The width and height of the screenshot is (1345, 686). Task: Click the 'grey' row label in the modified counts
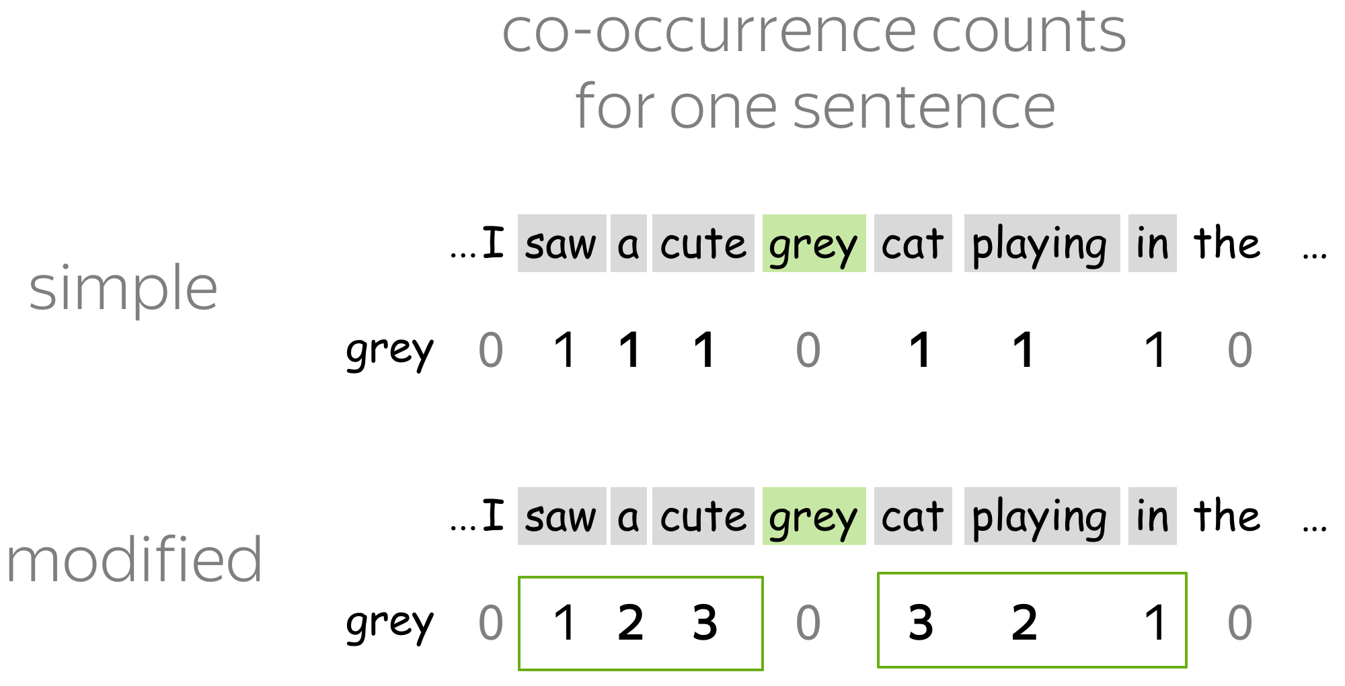[390, 624]
